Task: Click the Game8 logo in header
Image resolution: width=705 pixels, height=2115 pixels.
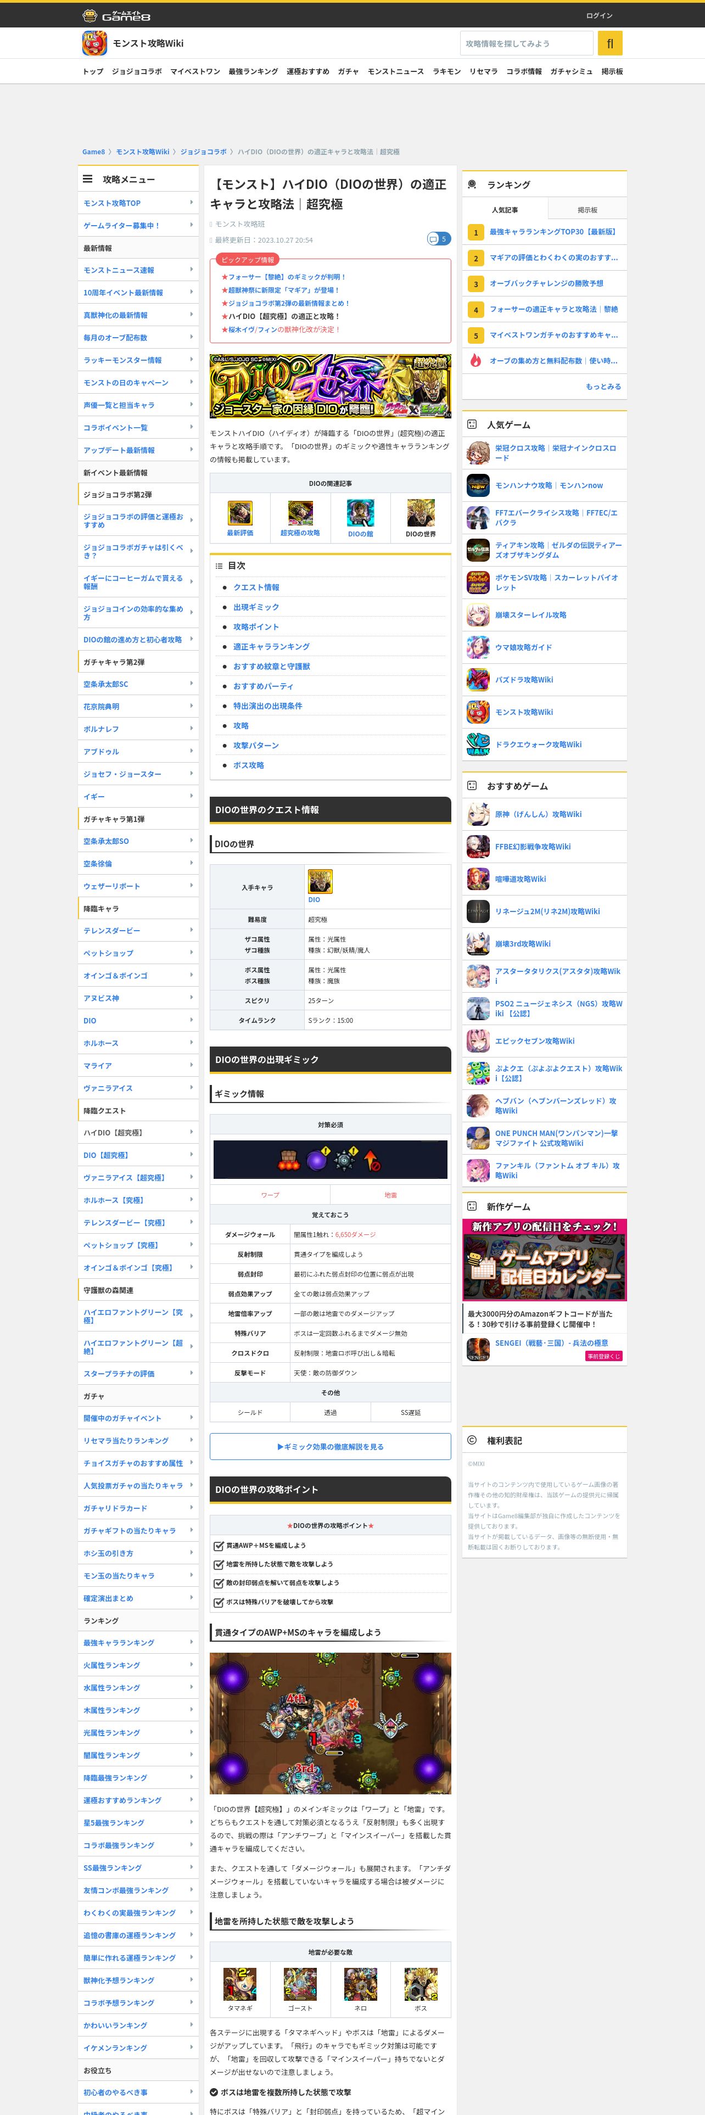Action: click(116, 15)
